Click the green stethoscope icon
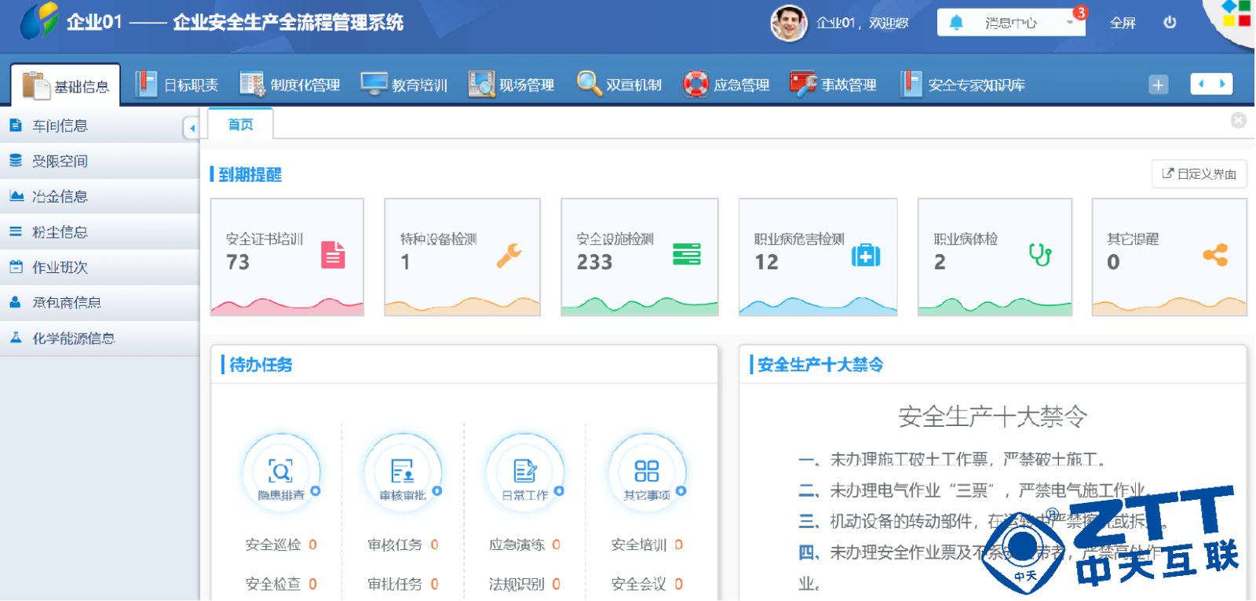This screenshot has height=601, width=1256. pos(1040,254)
